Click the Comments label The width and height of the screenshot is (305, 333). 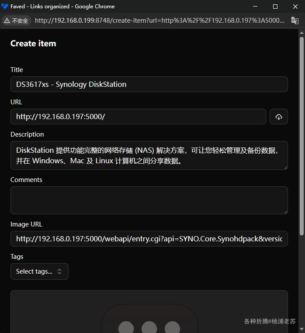[x=26, y=180]
